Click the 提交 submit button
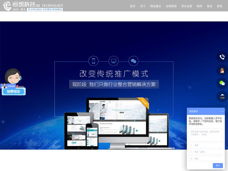The width and height of the screenshot is (228, 171). click(218, 166)
